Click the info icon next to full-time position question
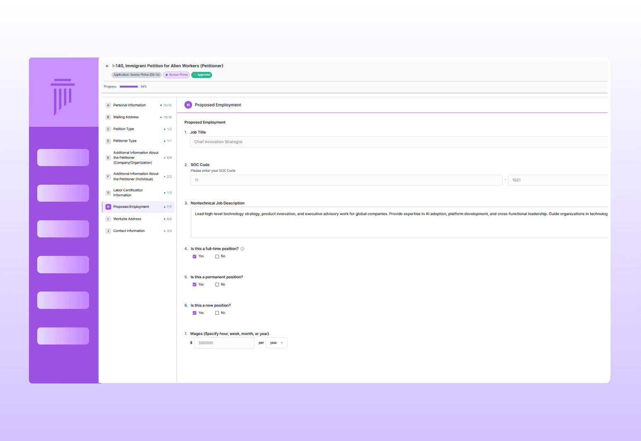Screen dimensions: 641x441 tap(242, 249)
